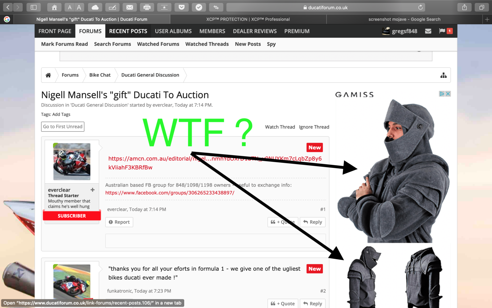
Task: Print page using printer icon
Action: point(147,7)
